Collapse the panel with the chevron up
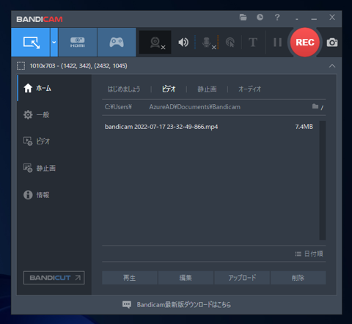Viewport: 352px width, 324px height. [332, 66]
